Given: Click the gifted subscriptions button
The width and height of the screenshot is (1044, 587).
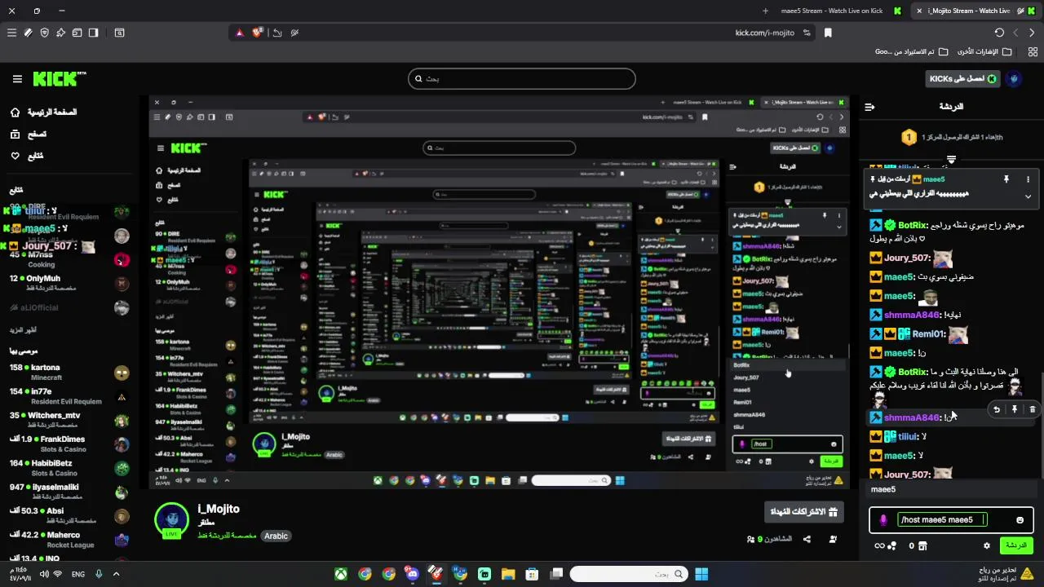Looking at the screenshot, I should coord(805,512).
